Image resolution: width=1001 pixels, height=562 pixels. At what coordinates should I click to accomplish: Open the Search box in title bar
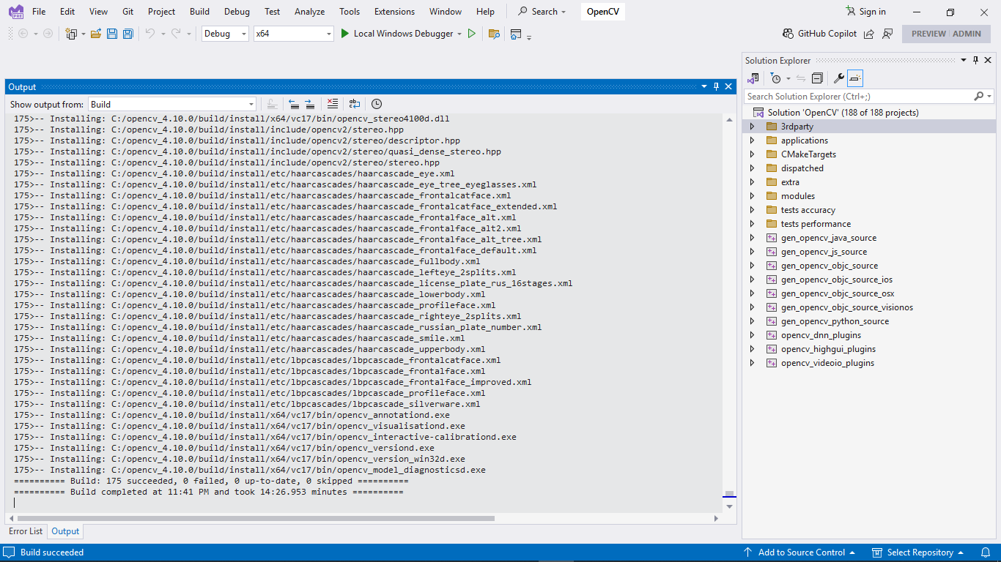point(542,12)
